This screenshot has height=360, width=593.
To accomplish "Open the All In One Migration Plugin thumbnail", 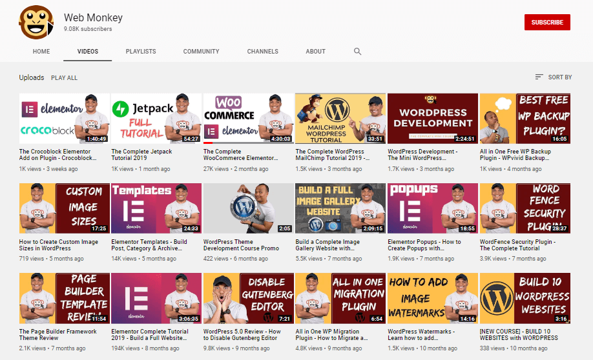I will click(340, 298).
